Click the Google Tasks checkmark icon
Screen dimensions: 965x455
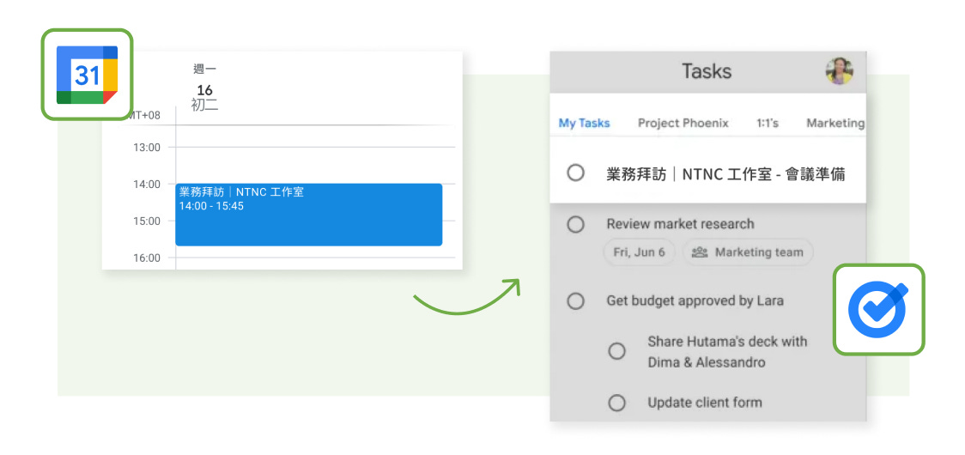click(878, 310)
